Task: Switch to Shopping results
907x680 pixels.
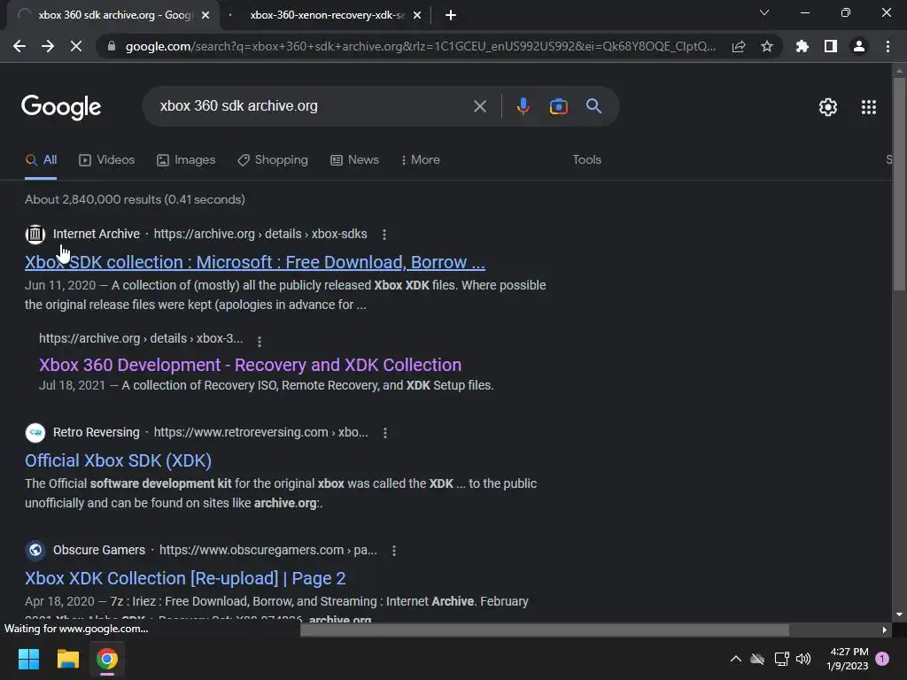Action: (x=273, y=160)
